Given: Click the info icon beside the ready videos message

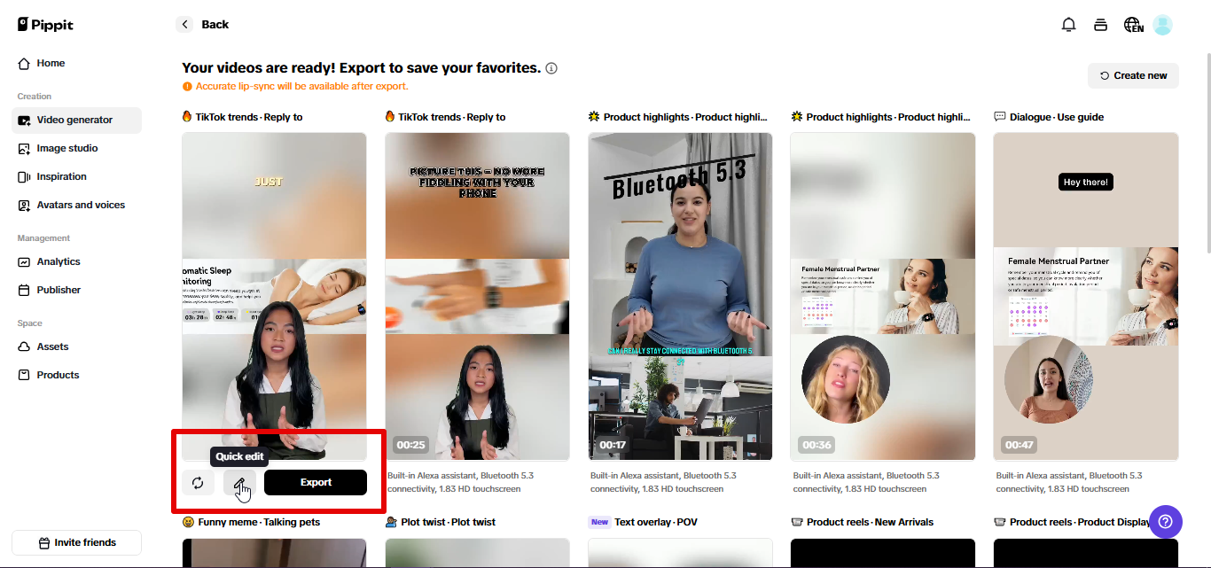Looking at the screenshot, I should point(551,67).
